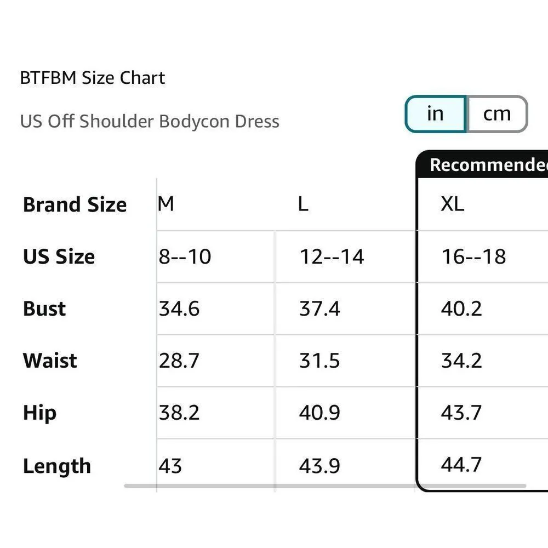
Task: Switch size units to inches
Action: pyautogui.click(x=435, y=114)
